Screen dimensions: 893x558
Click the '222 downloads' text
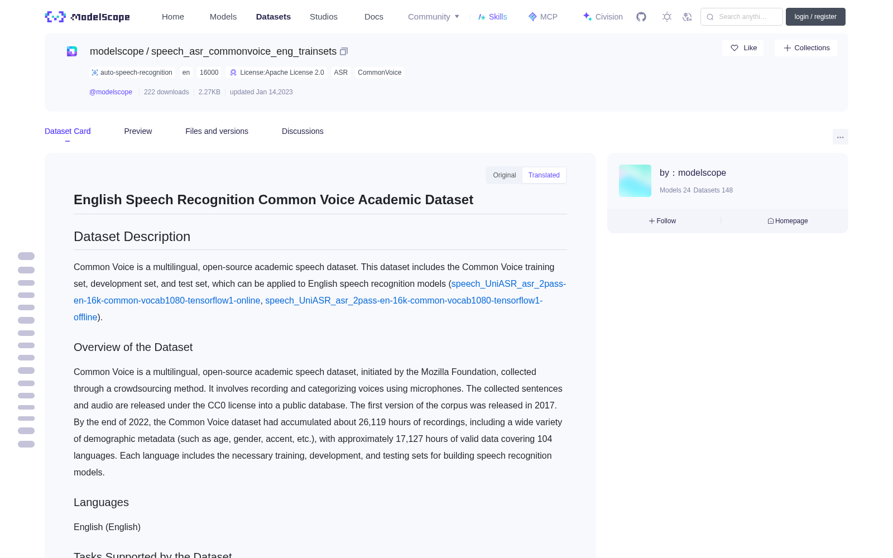pos(166,92)
